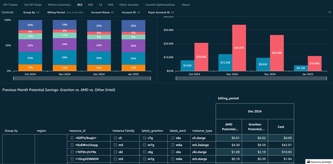Click the Powered by QuickSight badge
The image size is (333, 164).
(x=319, y=162)
